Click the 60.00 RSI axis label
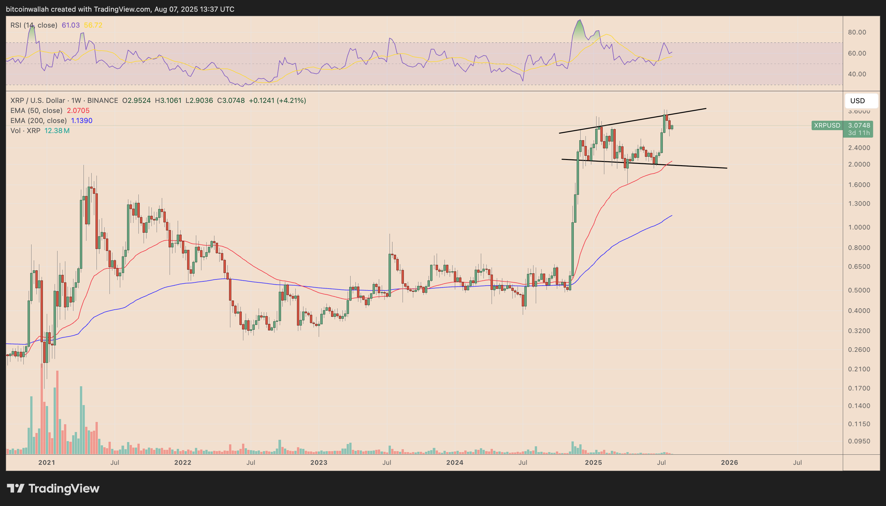The image size is (886, 506). (x=857, y=53)
